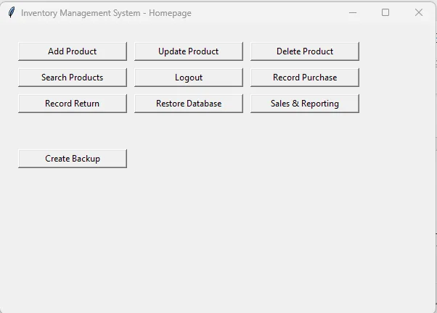Click the Create Backup button
Image resolution: width=437 pixels, height=313 pixels.
pyautogui.click(x=73, y=159)
